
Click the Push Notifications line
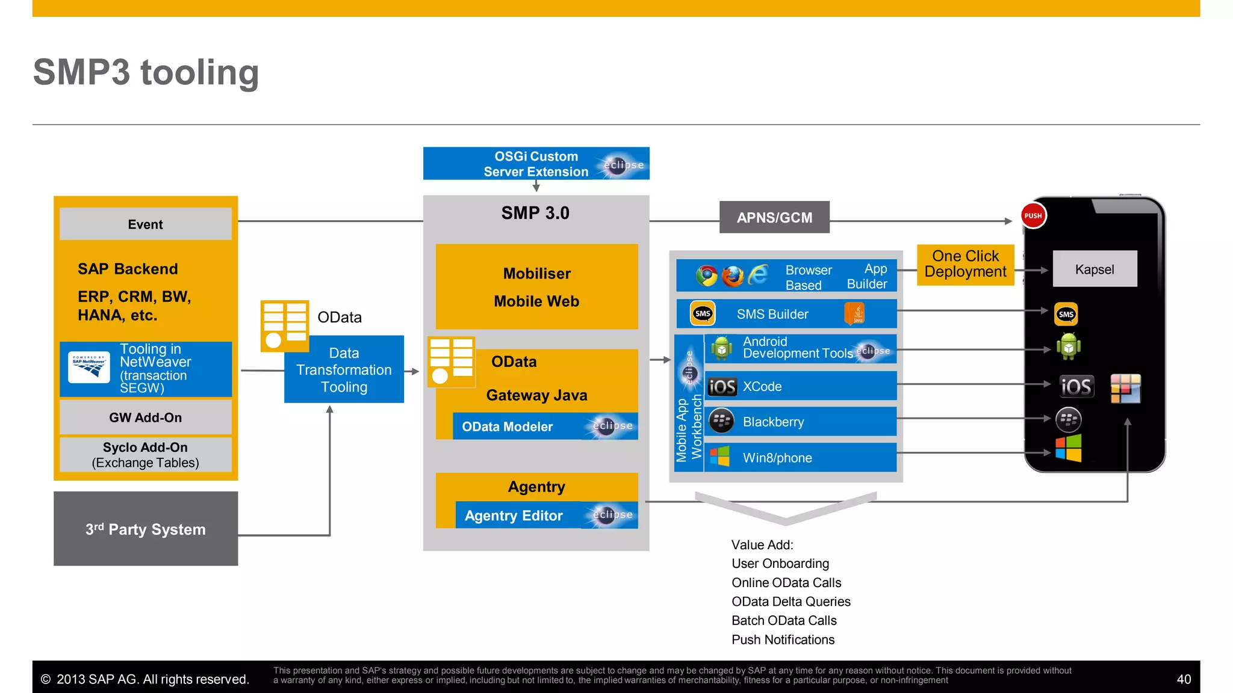[783, 639]
